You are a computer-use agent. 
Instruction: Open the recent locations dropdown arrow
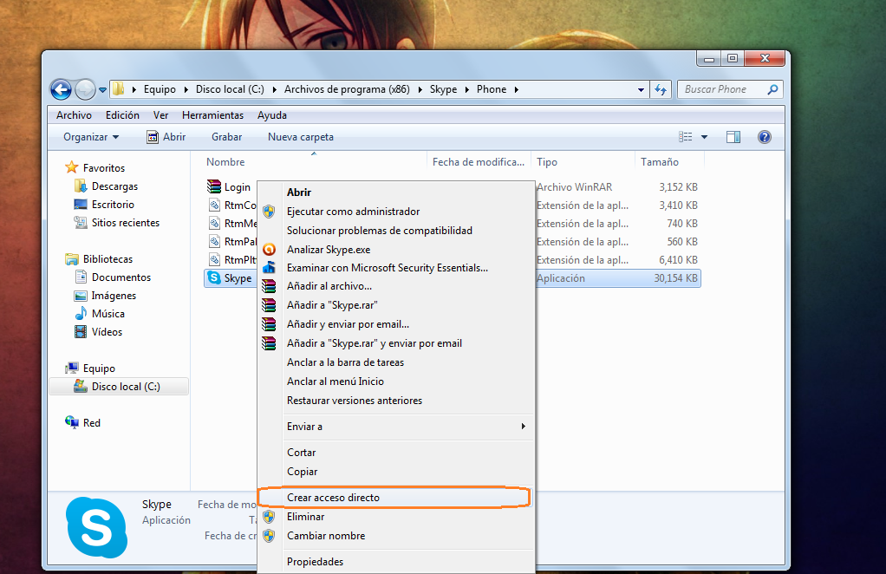coord(103,90)
